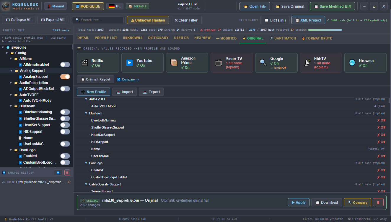
Task: Delete the Orijinal saved profile with trash icon
Action: tap(378, 202)
